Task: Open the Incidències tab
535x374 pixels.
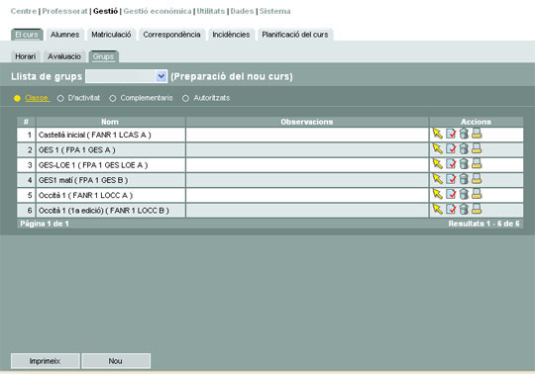Action: (x=231, y=35)
